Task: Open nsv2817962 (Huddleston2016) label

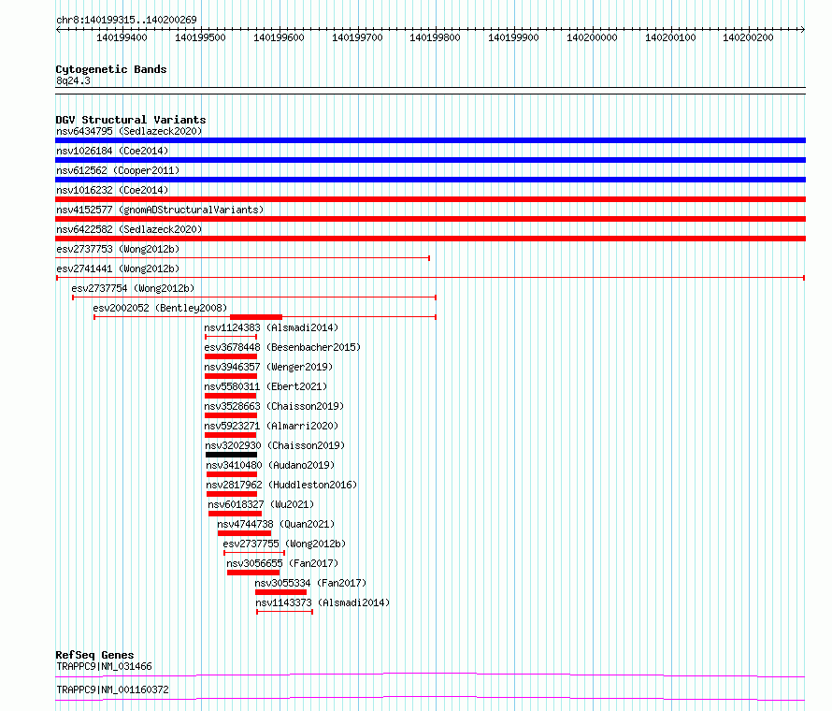Action: [x=281, y=485]
